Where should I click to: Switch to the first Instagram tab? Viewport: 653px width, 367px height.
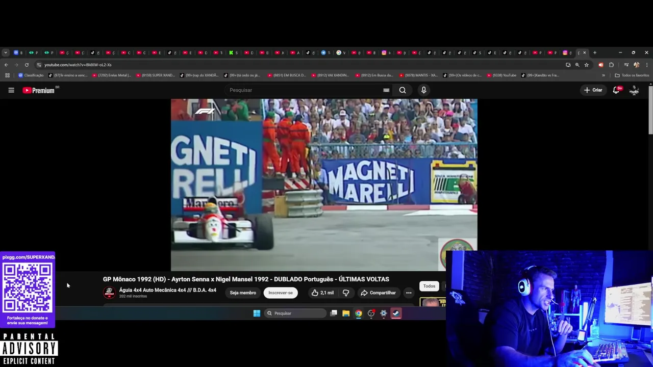387,53
